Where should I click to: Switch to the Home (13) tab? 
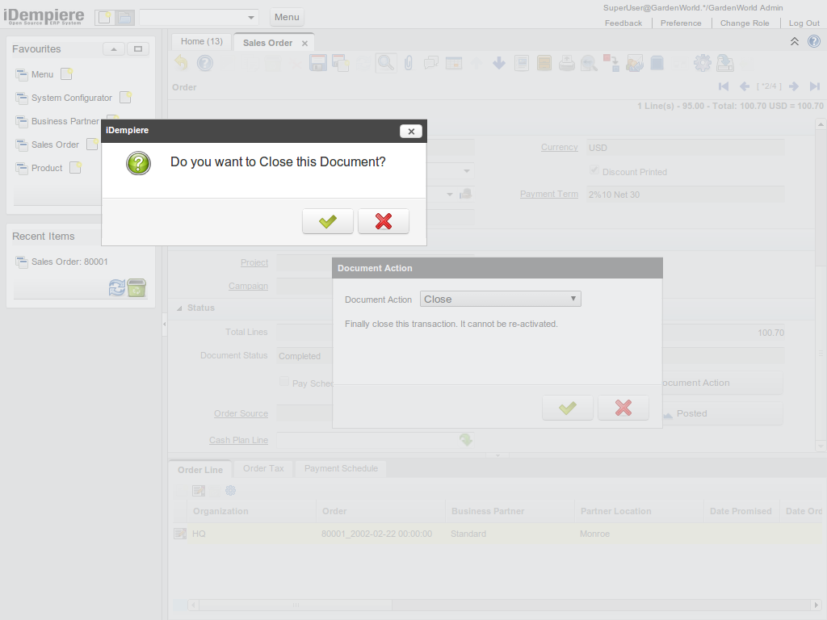[201, 41]
